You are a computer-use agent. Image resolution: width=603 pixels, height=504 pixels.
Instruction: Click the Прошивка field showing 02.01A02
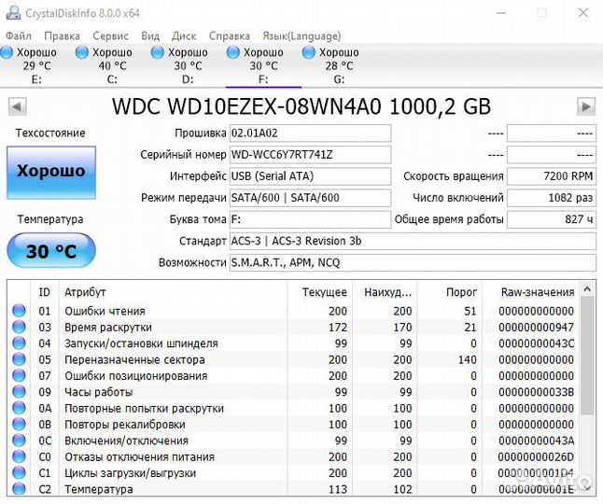tap(310, 133)
